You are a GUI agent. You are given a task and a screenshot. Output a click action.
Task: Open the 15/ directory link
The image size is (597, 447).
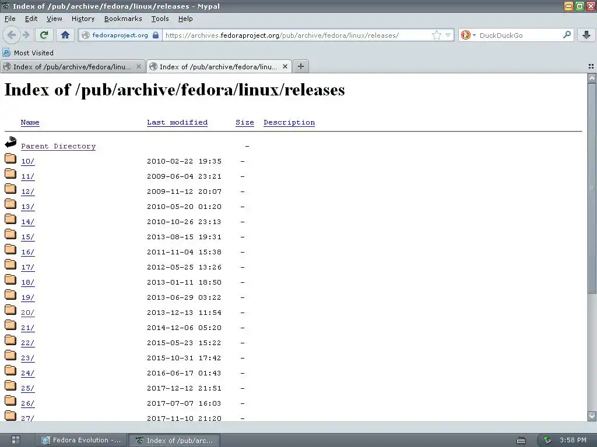(28, 237)
